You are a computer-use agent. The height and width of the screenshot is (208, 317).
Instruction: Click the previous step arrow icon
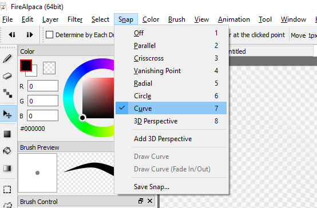click(x=12, y=35)
